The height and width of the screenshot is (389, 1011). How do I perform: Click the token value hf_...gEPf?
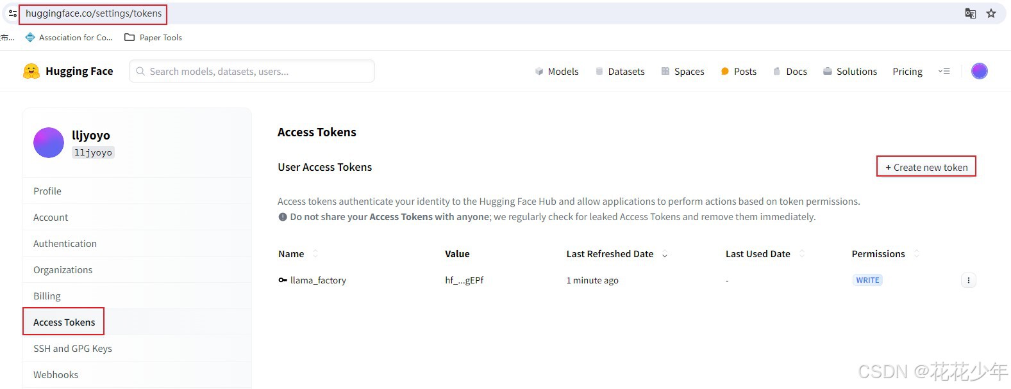[x=464, y=280]
